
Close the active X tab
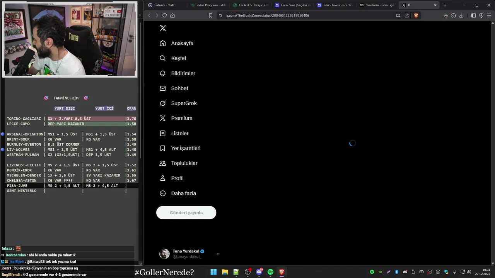pyautogui.click(x=435, y=5)
